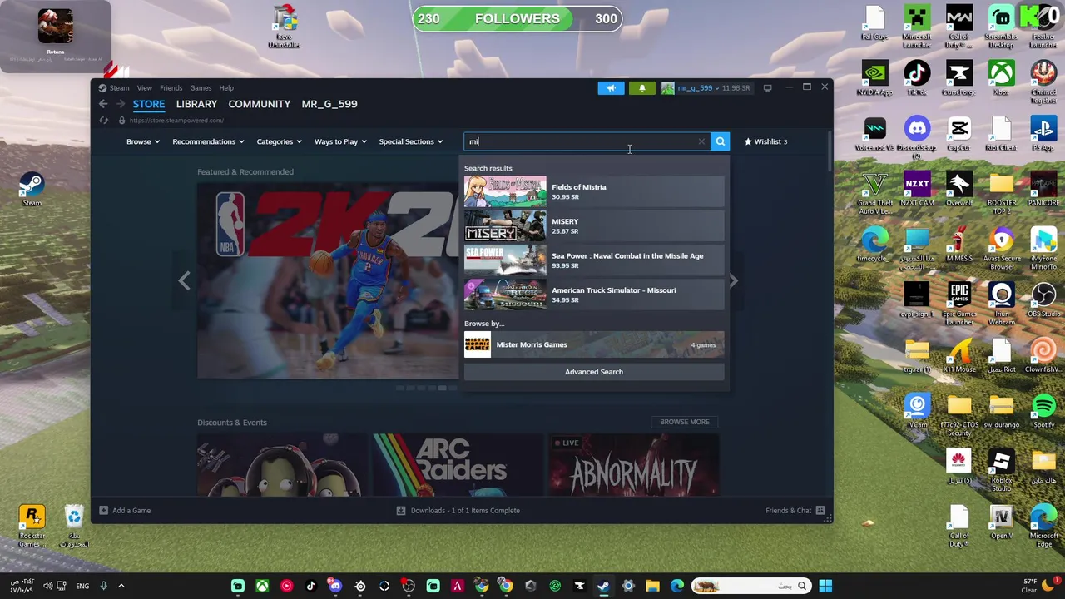Viewport: 1065px width, 599px height.
Task: Open the NVIDIA App desktop icon
Action: coord(874,78)
